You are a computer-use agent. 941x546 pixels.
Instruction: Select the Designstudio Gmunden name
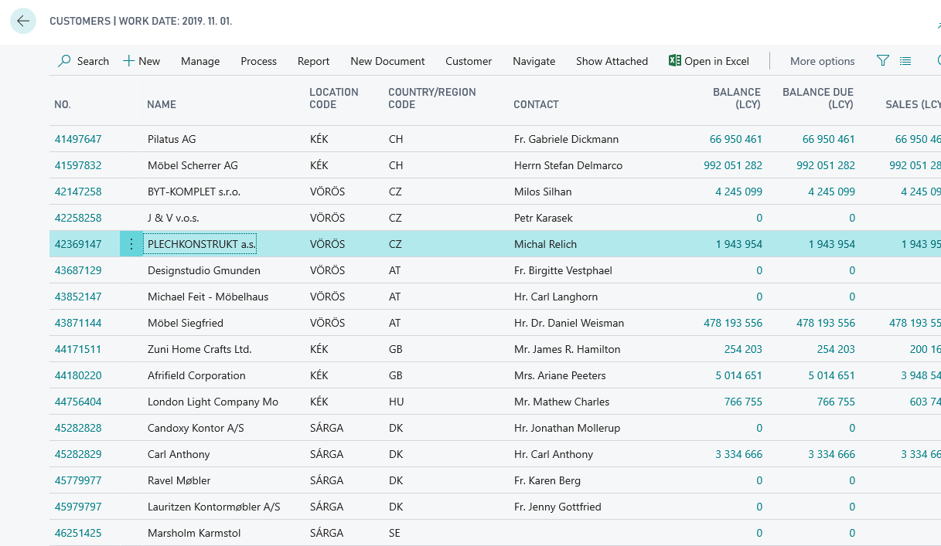tap(204, 270)
